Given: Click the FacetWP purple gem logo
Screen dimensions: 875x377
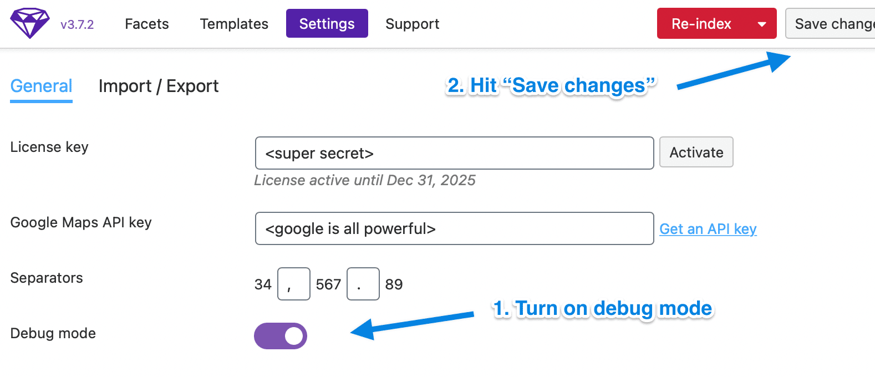Looking at the screenshot, I should point(30,23).
